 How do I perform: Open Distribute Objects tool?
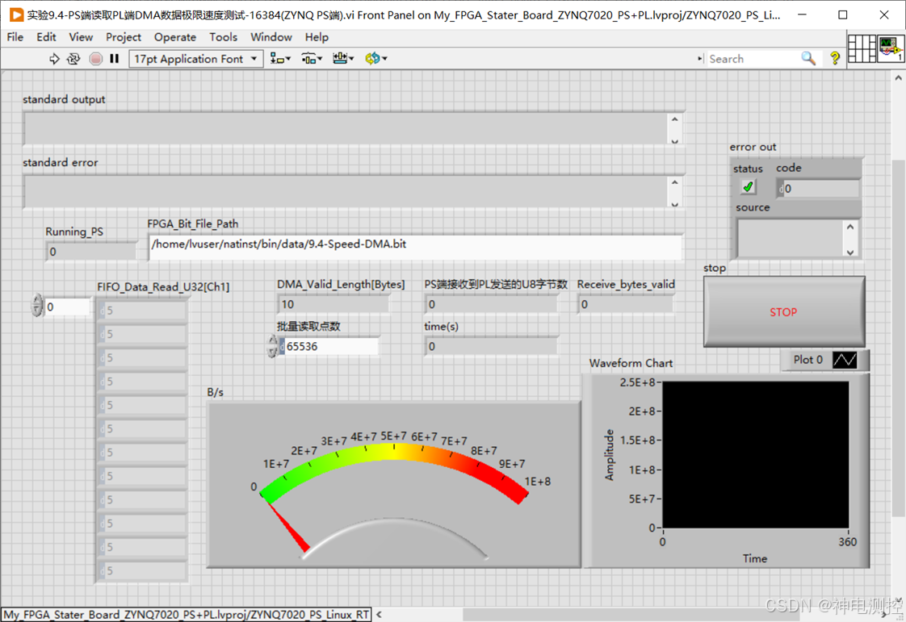tap(312, 58)
